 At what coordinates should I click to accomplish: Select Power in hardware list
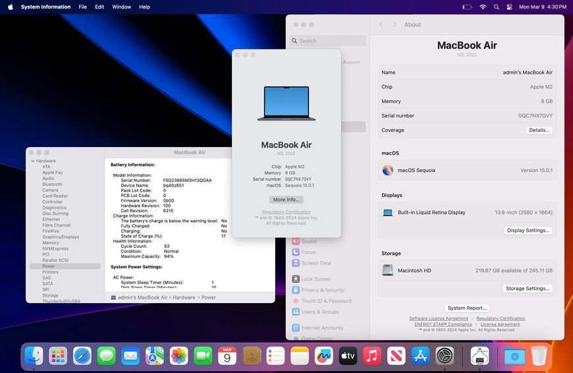(x=65, y=266)
